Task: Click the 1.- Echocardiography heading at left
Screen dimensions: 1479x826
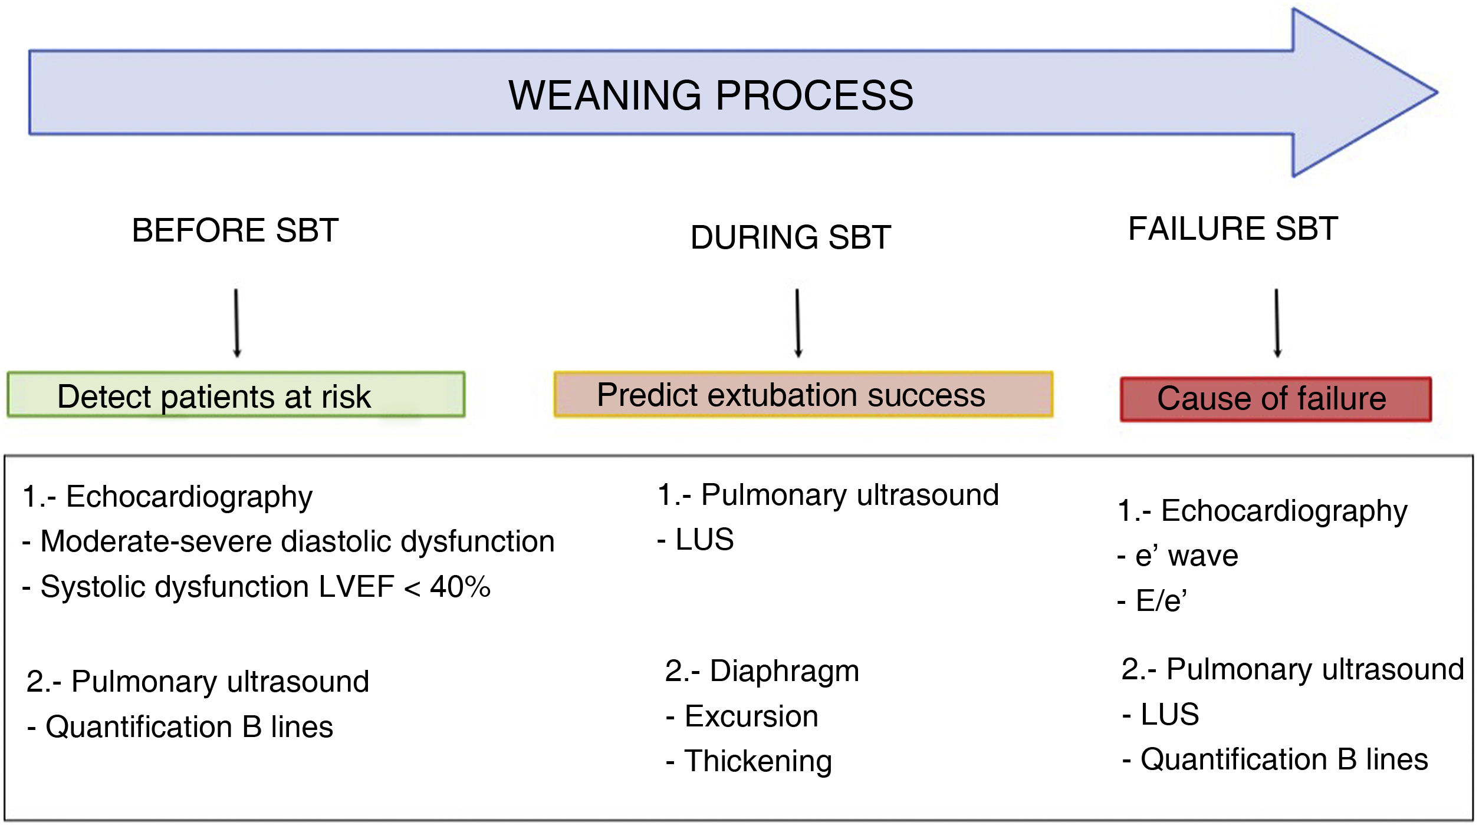Action: coord(167,496)
